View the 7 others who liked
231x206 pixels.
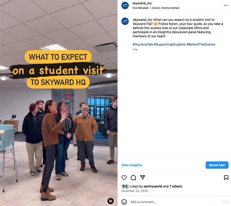click(176, 186)
